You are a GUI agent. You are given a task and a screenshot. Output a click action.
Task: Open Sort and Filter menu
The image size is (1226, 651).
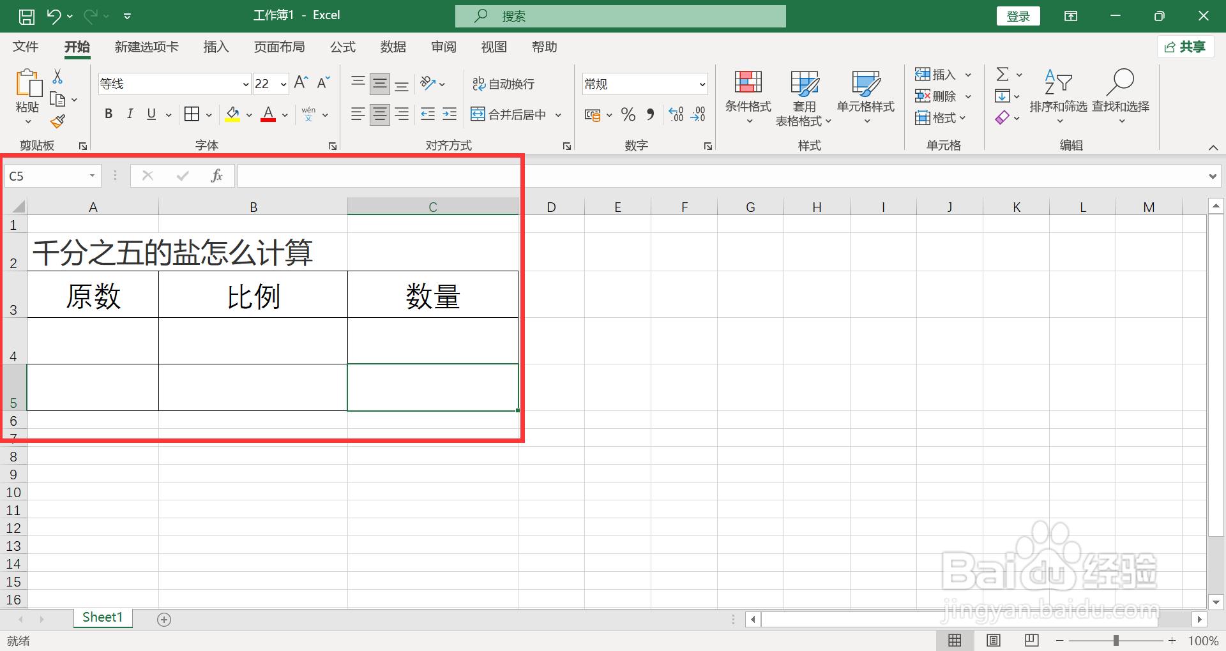pyautogui.click(x=1058, y=97)
